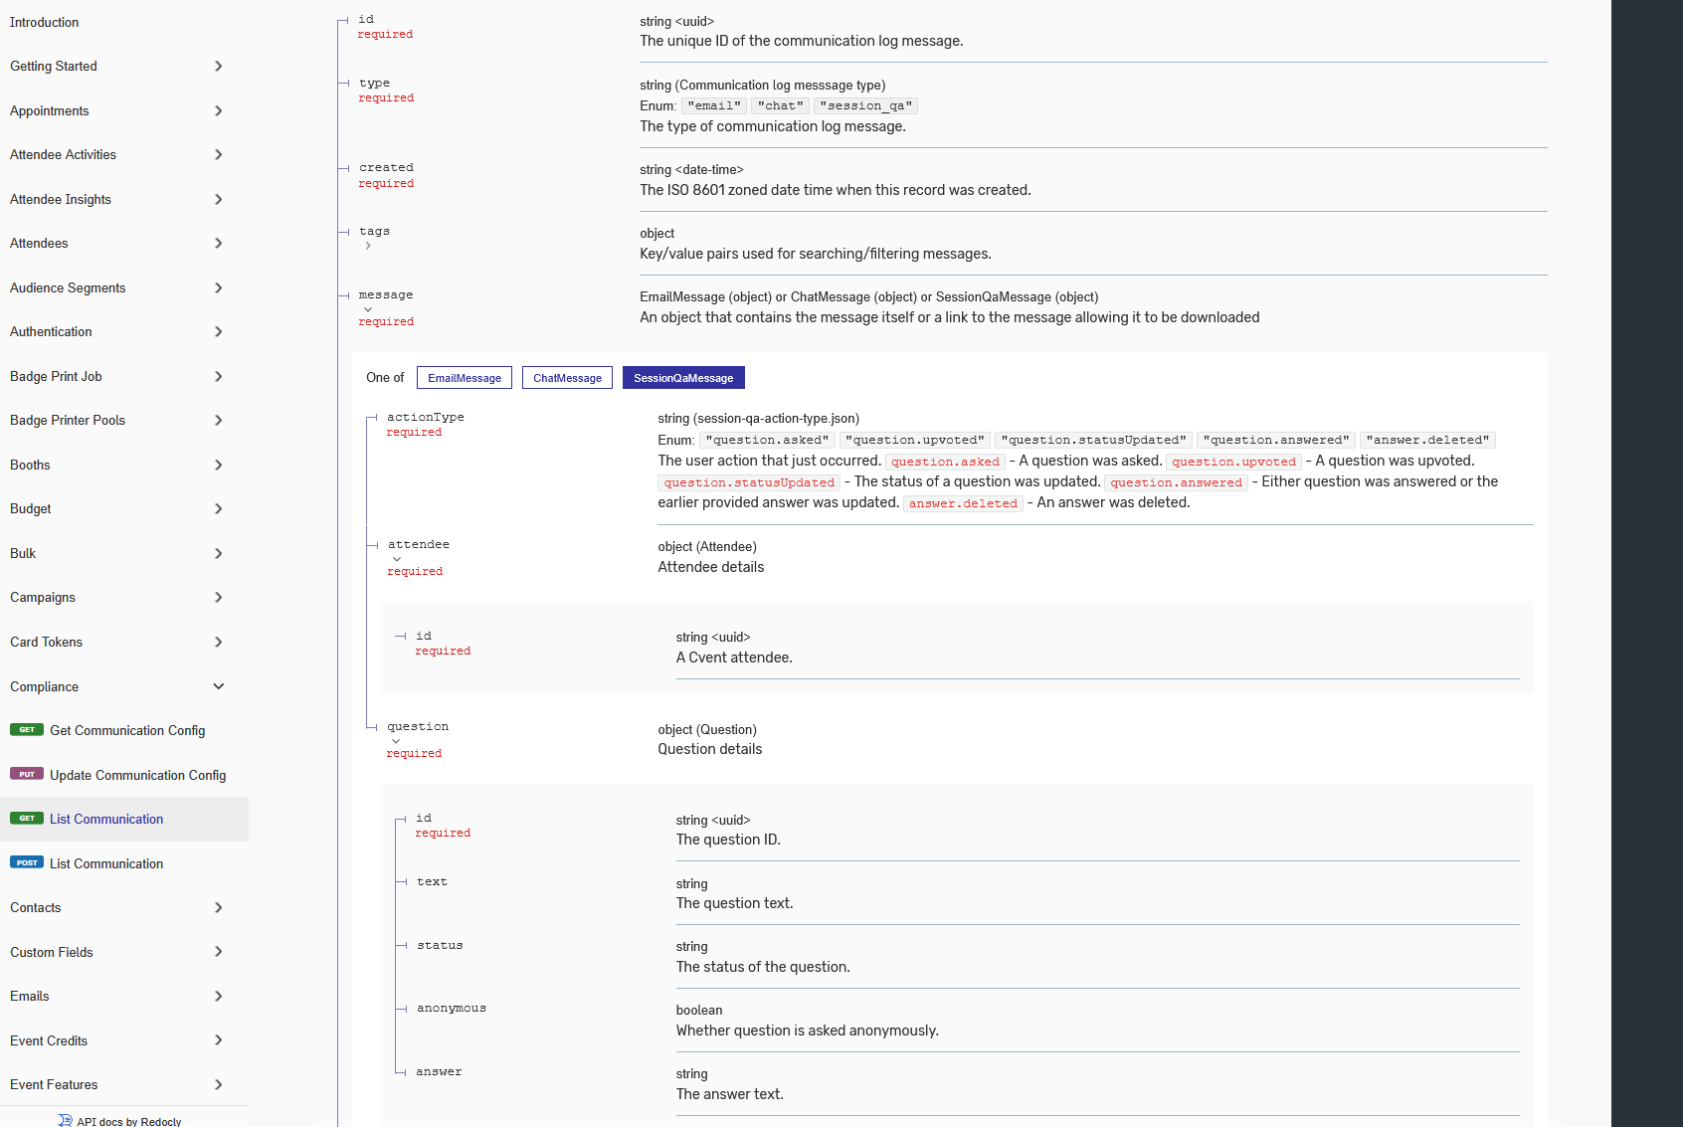The width and height of the screenshot is (1683, 1127).
Task: Click the Campaigns section chevron
Action: [219, 598]
